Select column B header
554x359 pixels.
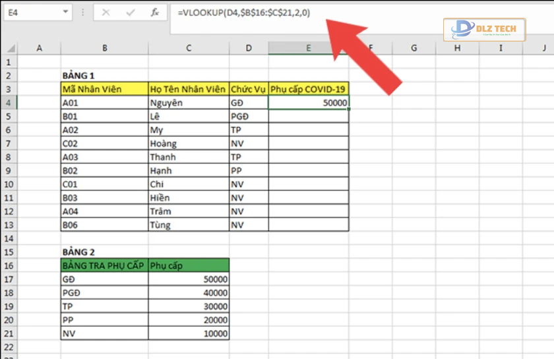[105, 48]
